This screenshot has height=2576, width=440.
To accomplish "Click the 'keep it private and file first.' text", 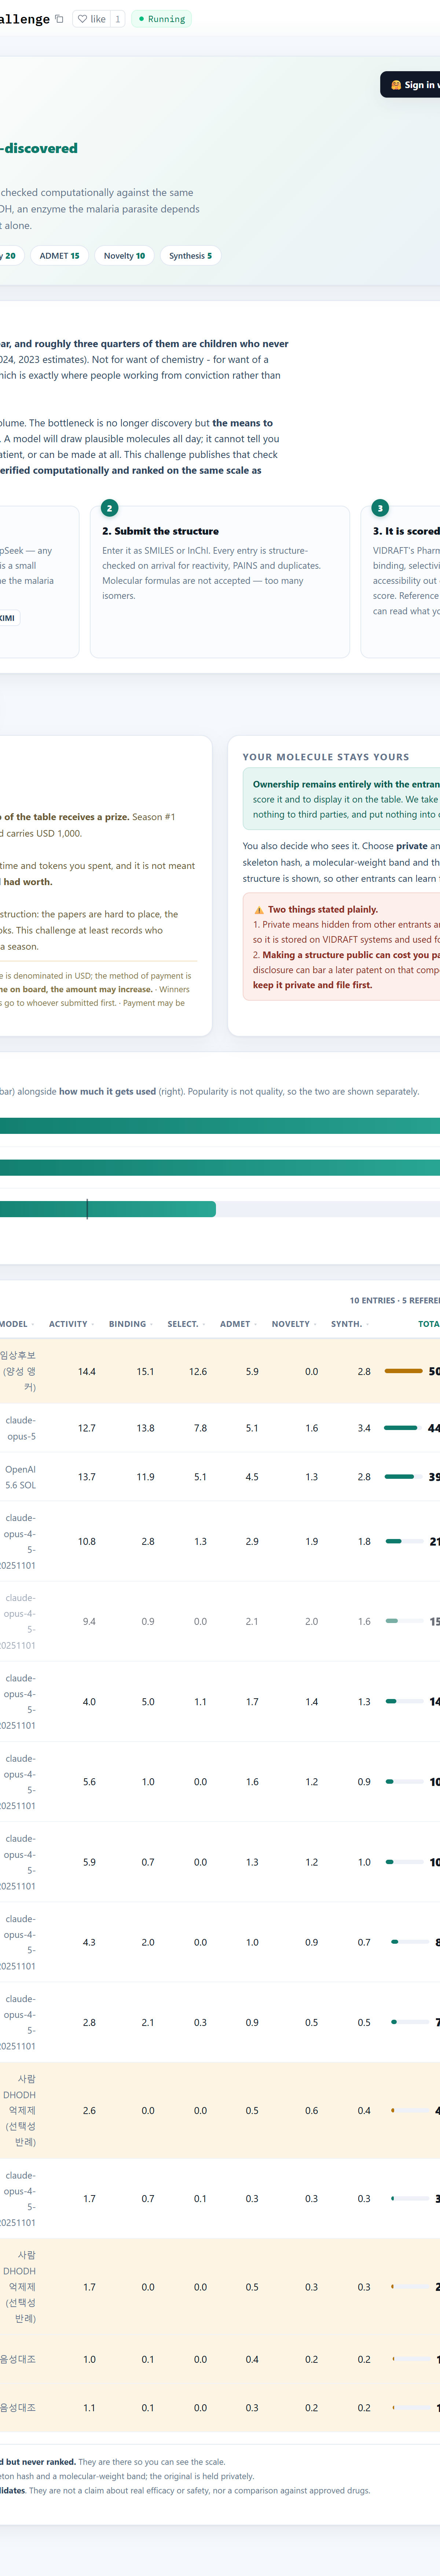I will (312, 985).
